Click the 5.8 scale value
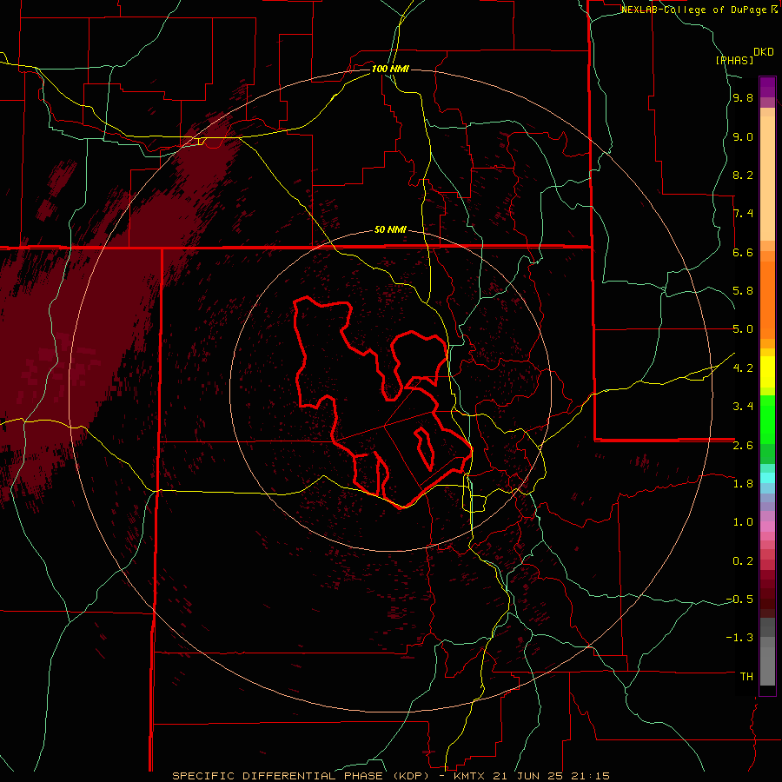This screenshot has height=782, width=782. click(743, 291)
